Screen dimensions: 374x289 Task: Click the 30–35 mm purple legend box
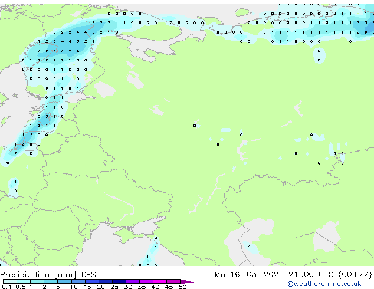pos(133,281)
